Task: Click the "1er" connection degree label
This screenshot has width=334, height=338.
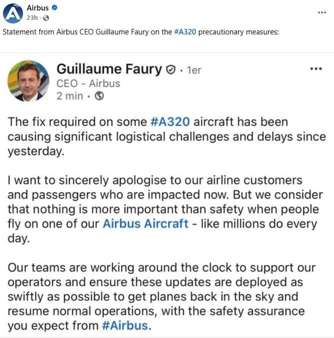Action: pyautogui.click(x=193, y=70)
